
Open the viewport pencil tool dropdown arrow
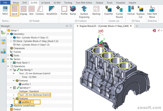(x=162, y=30)
